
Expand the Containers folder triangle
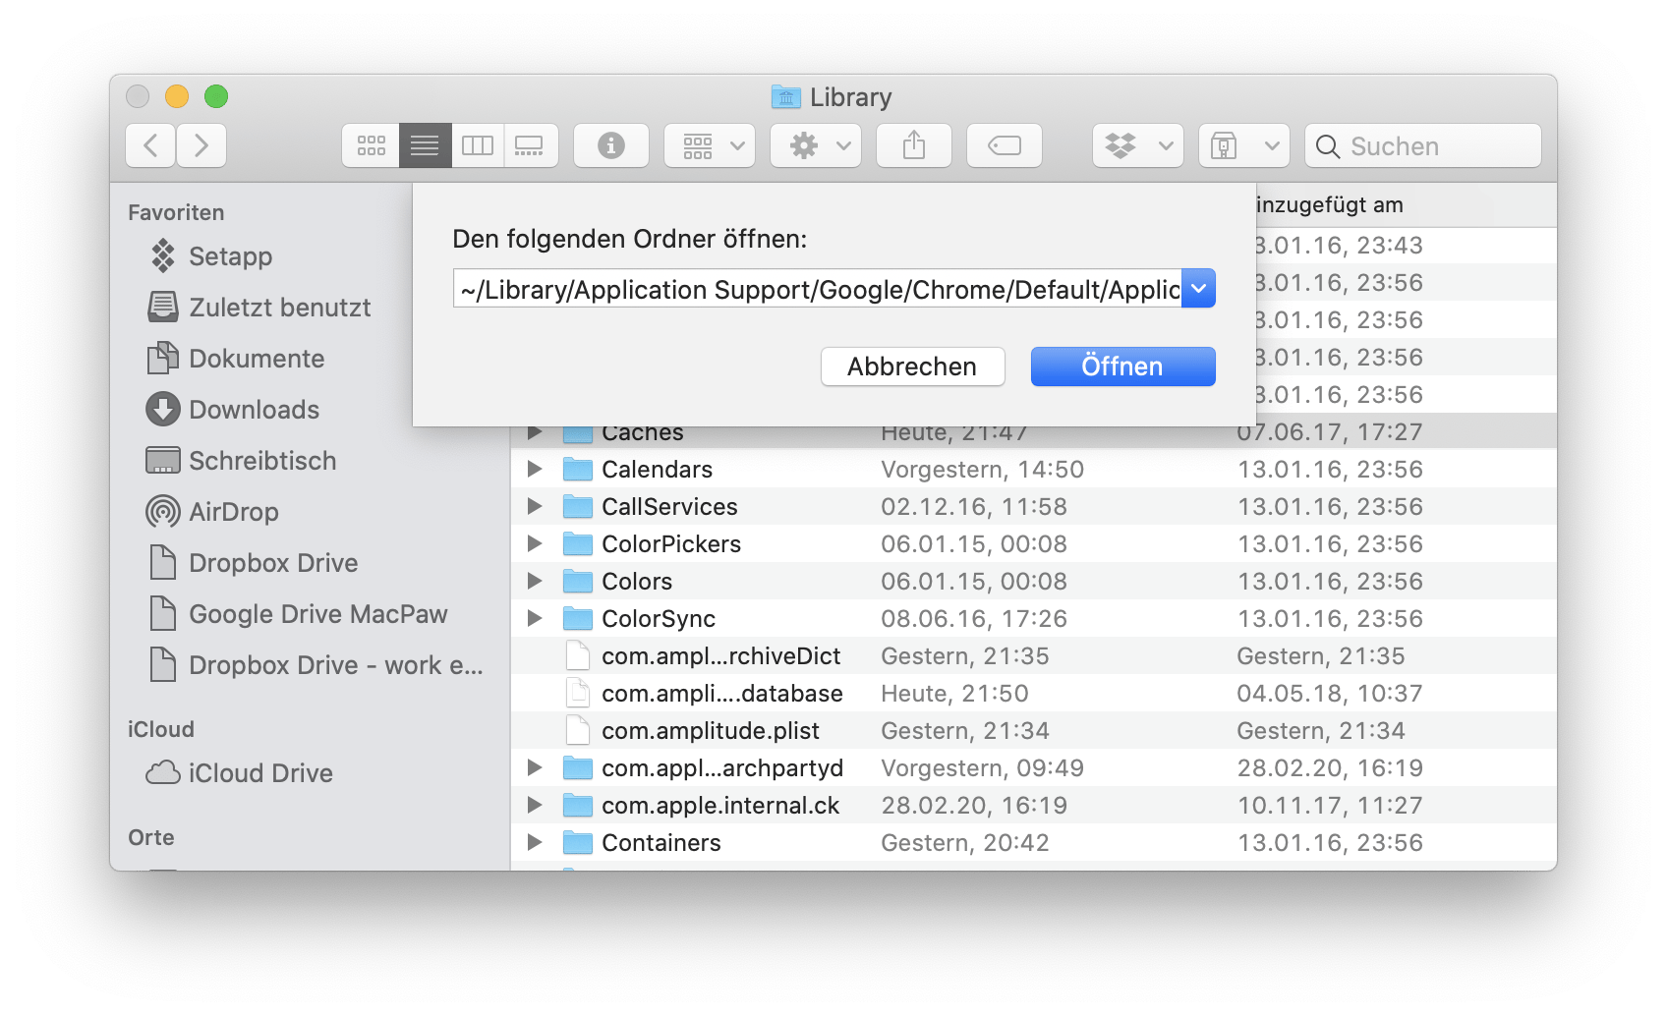tap(535, 843)
